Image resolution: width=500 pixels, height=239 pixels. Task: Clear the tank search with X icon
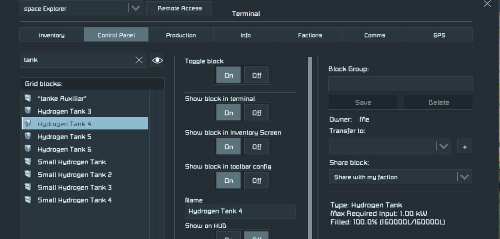tap(139, 60)
